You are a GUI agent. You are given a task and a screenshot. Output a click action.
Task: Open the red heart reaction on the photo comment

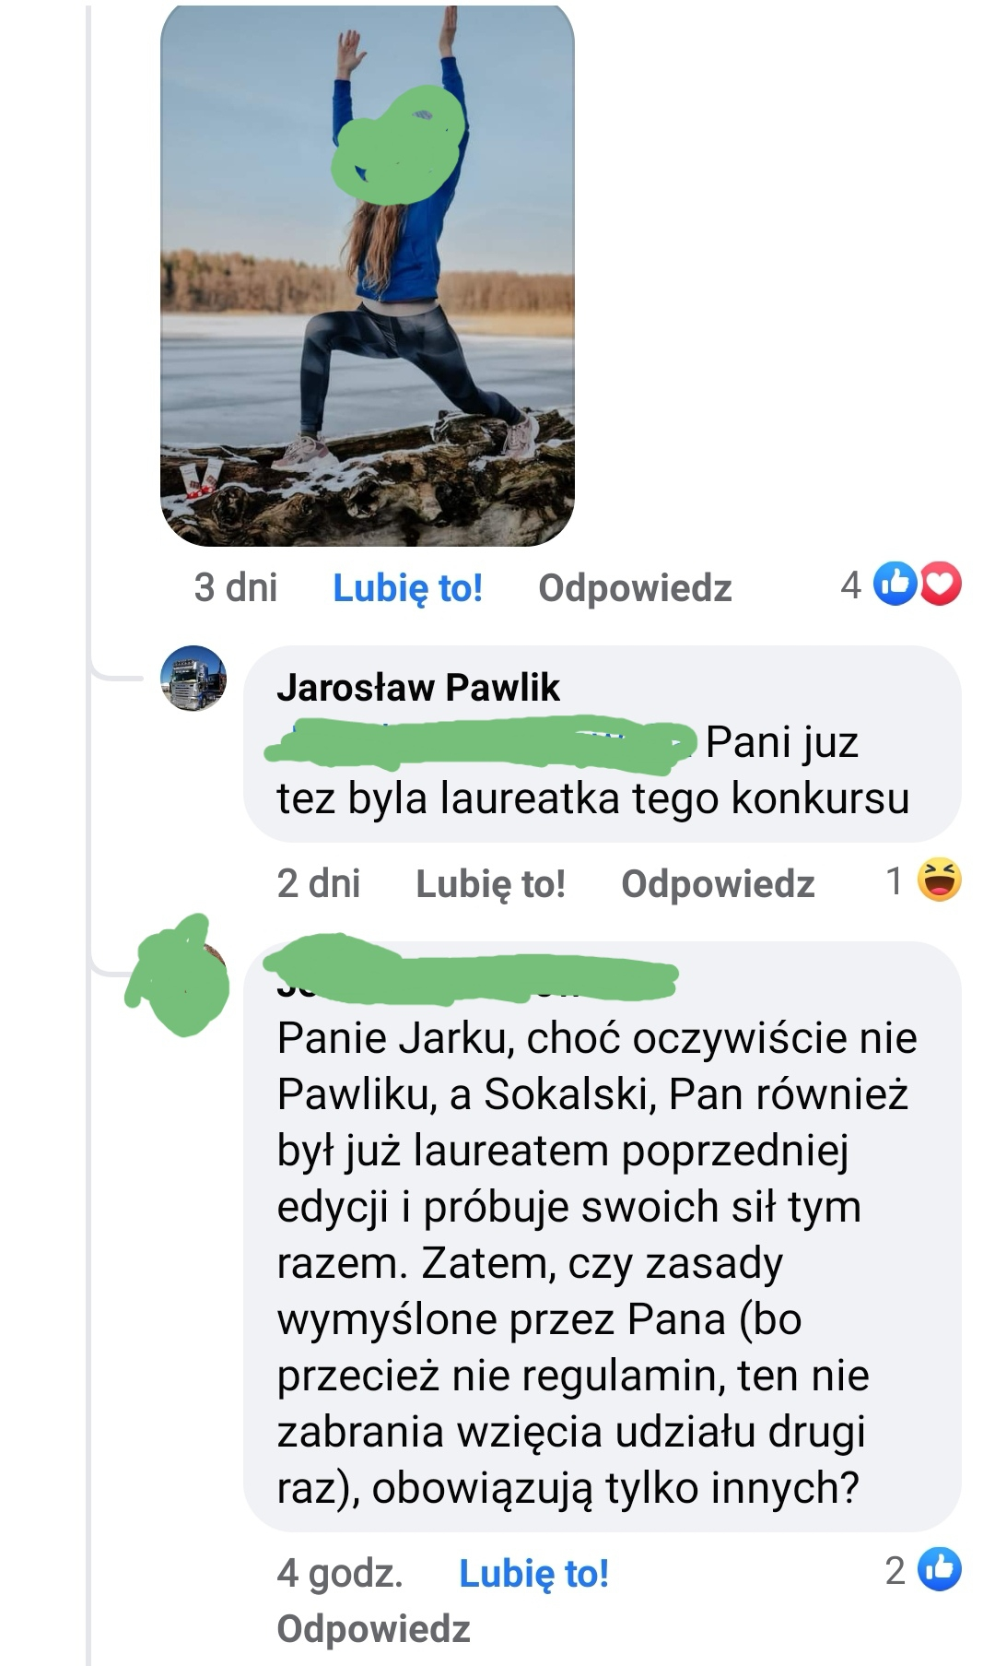941,584
